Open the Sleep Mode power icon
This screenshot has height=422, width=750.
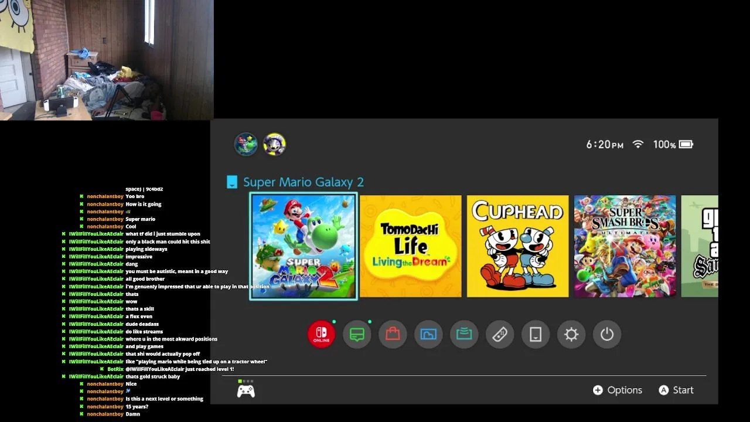pos(607,334)
